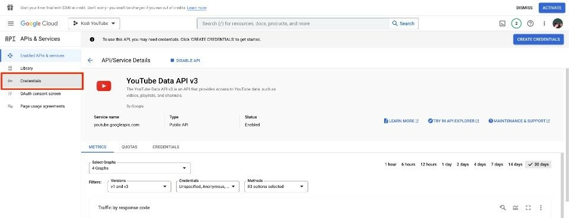Open the Learn more link in trial banner
This screenshot has height=218, width=569.
tap(197, 8)
